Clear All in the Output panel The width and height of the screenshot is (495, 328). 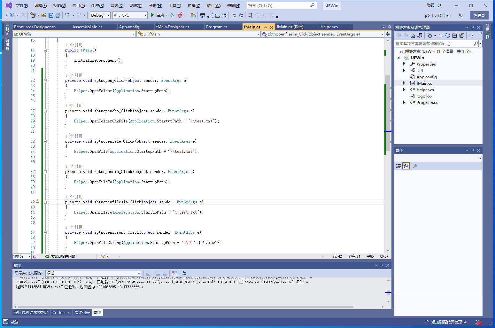point(174,273)
